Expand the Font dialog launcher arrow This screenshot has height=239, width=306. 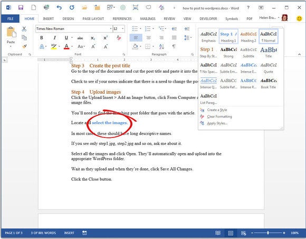[x=124, y=54]
